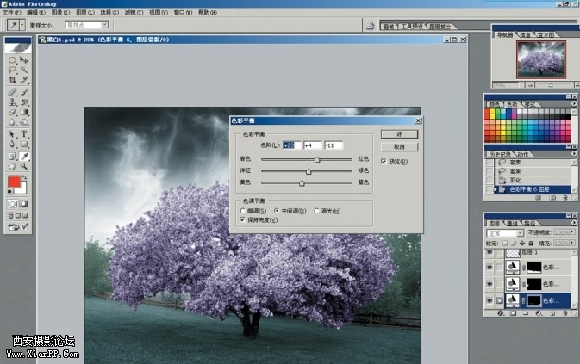The height and width of the screenshot is (364, 580).
Task: Click the 青色-红色 (Cyan-Red) slider handle
Action: tap(317, 160)
